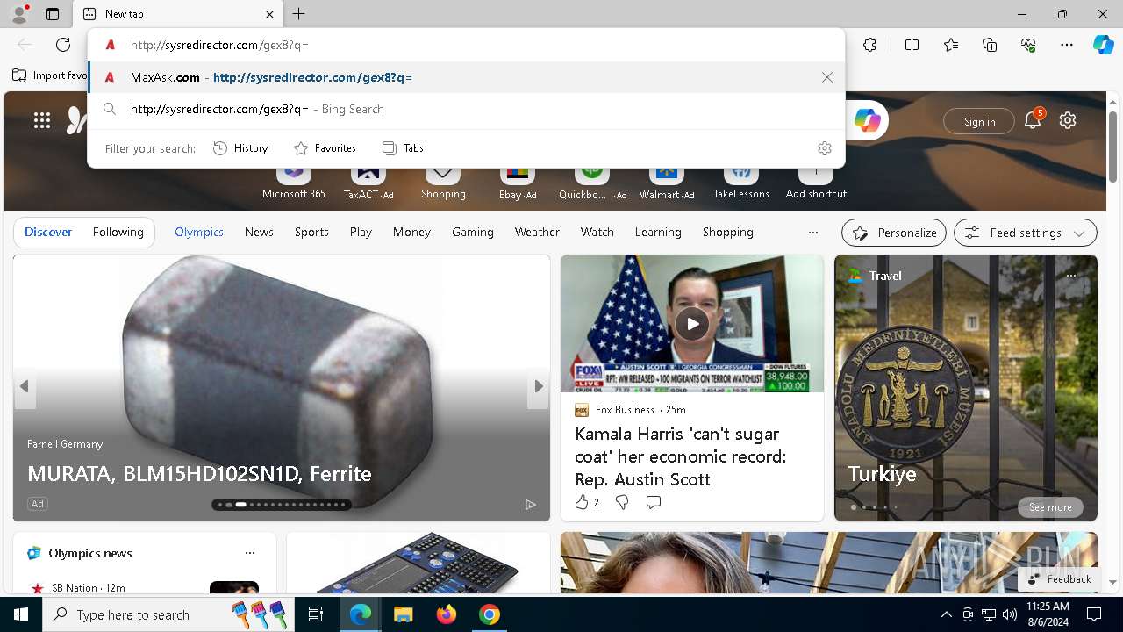The width and height of the screenshot is (1123, 632).
Task: Open Shopping shortcut tile
Action: tap(443, 183)
